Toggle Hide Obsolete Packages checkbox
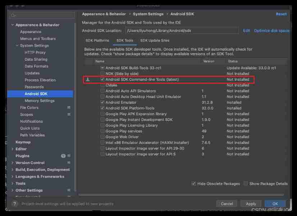 [x=193, y=183]
